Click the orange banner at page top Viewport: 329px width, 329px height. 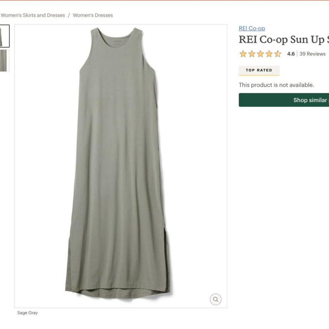(164, 1)
